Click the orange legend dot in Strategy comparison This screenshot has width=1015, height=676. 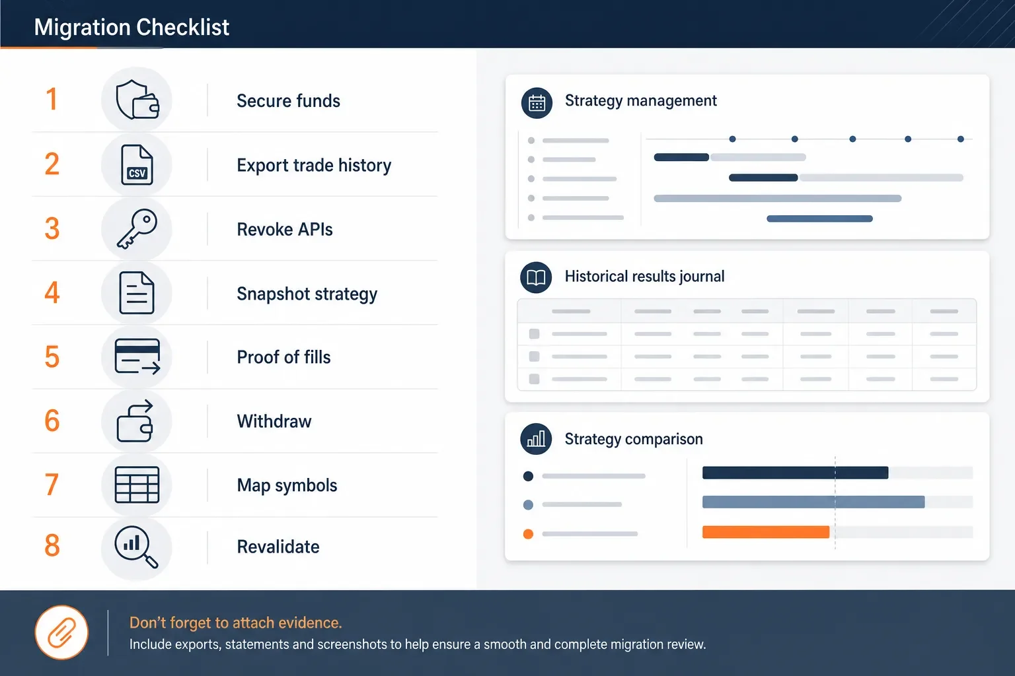(x=528, y=534)
